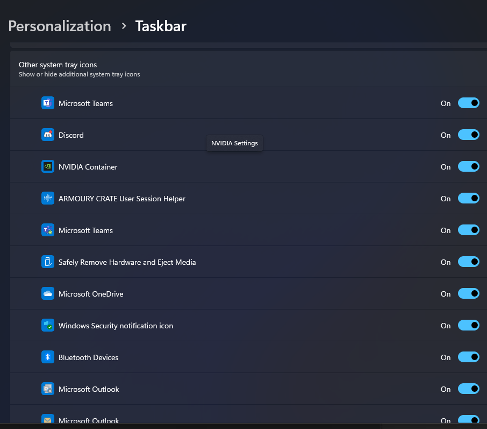The width and height of the screenshot is (487, 429).
Task: Disable the Discord tray icon toggle
Action: point(468,135)
